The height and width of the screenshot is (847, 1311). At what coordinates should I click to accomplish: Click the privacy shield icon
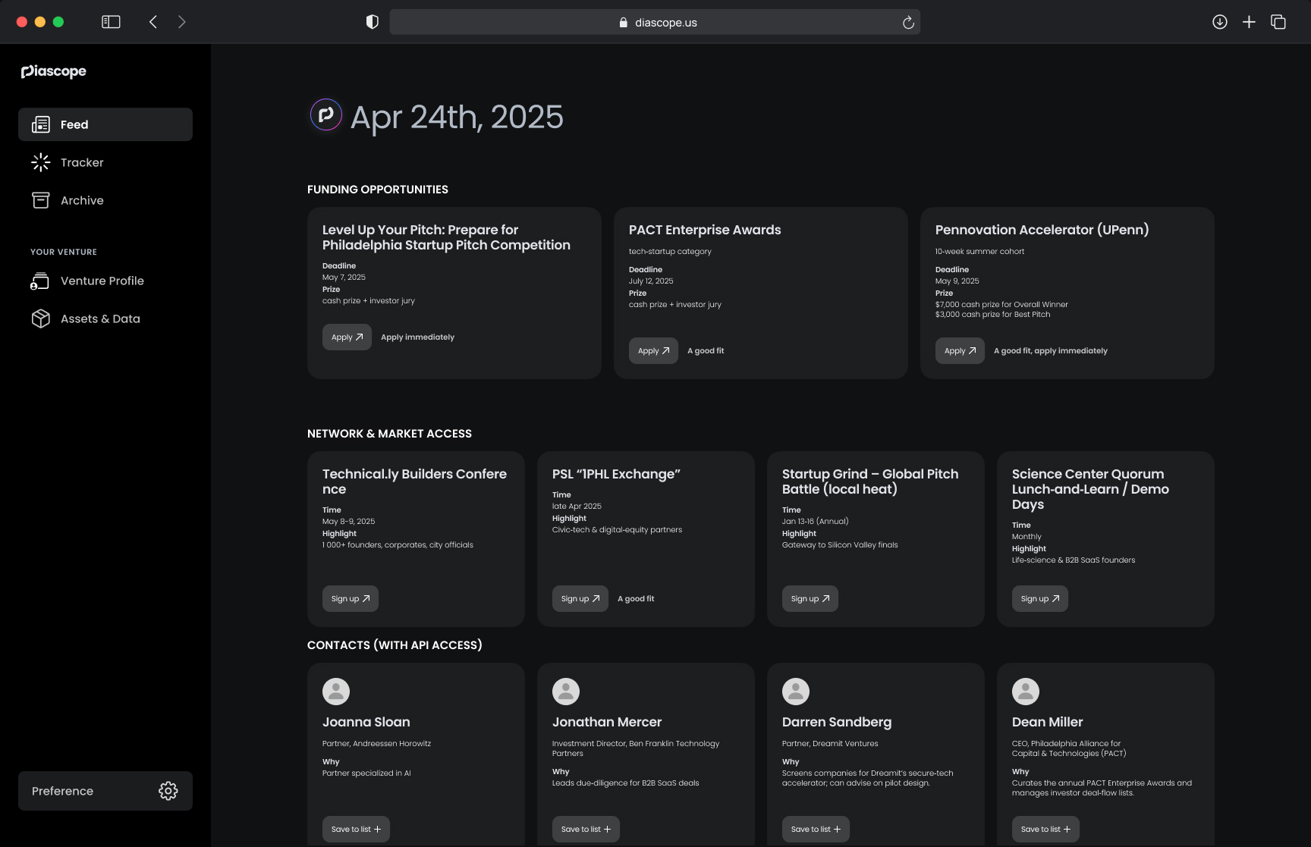click(373, 22)
